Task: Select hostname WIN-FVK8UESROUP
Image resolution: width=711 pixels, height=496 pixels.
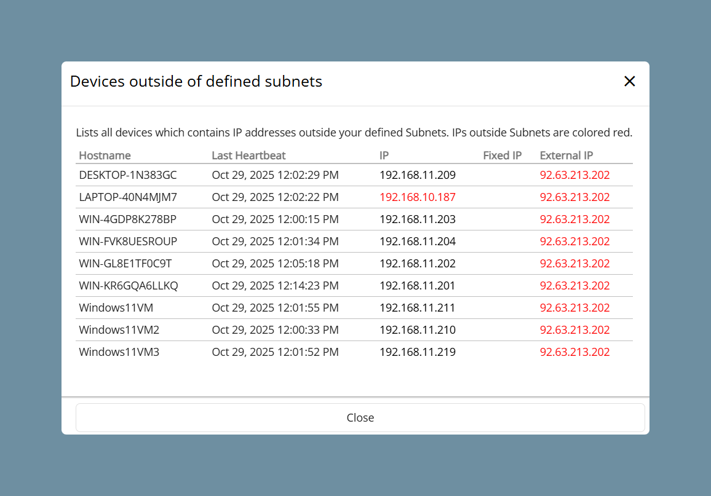Action: coord(128,242)
